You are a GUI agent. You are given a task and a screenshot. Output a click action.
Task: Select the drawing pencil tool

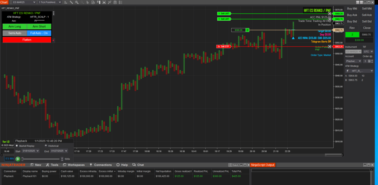coord(71,2)
